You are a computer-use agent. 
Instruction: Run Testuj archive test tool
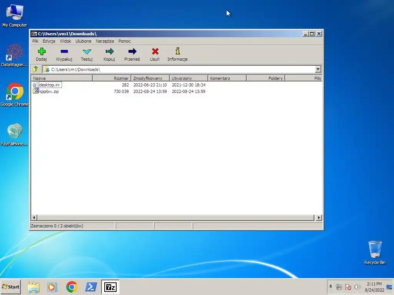(x=87, y=51)
